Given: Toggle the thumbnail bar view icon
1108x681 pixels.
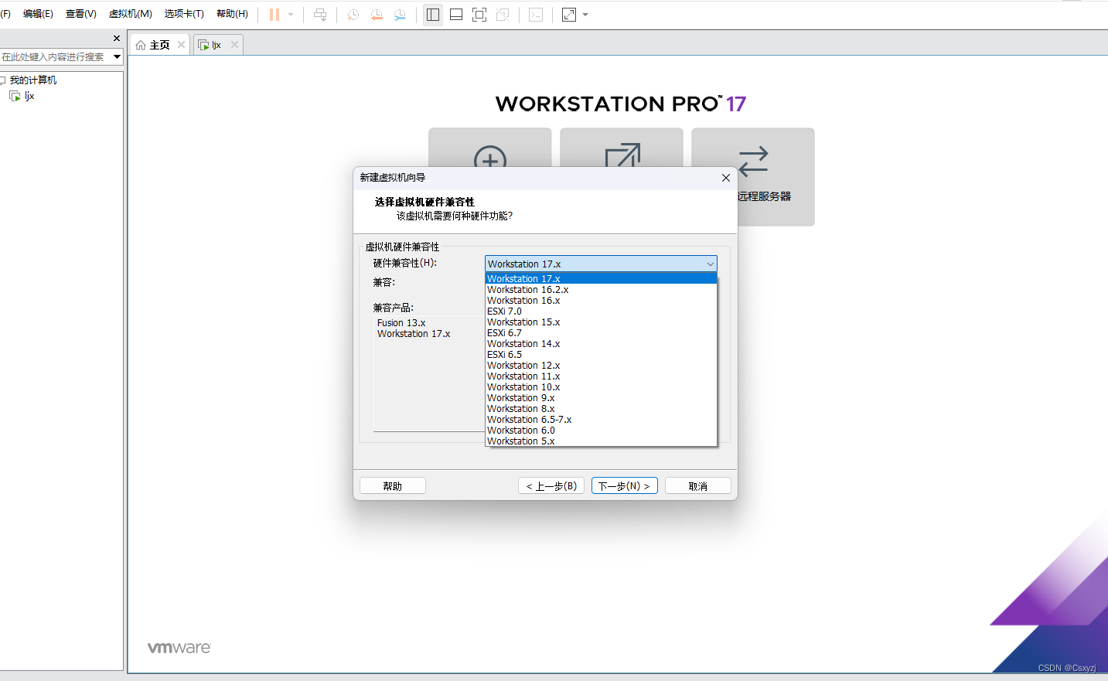Looking at the screenshot, I should tap(456, 15).
